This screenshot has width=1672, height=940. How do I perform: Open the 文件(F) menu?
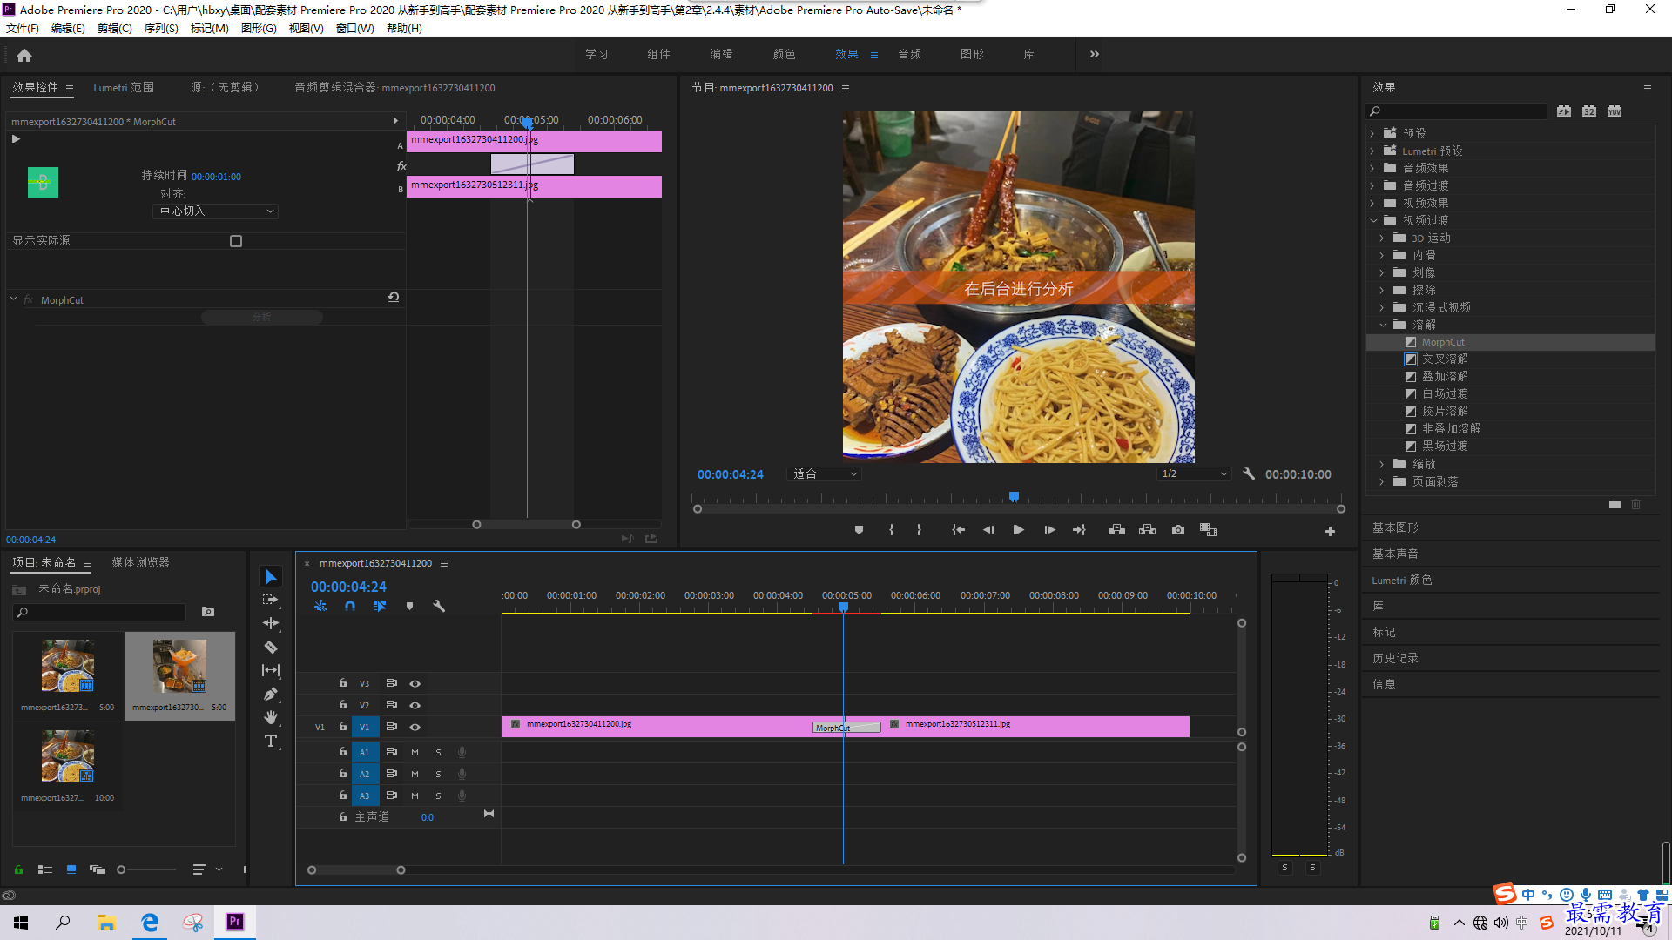pyautogui.click(x=23, y=29)
